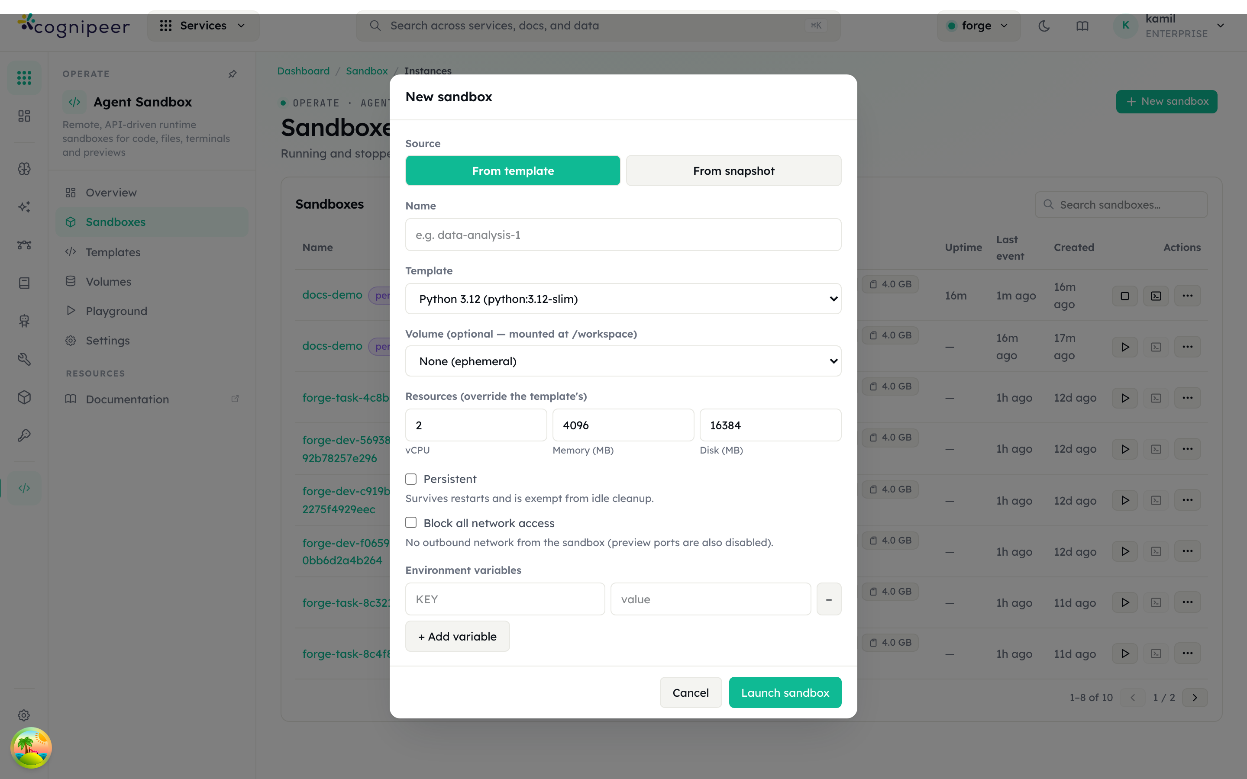Expand the Services menu
The height and width of the screenshot is (779, 1247).
[x=203, y=26]
